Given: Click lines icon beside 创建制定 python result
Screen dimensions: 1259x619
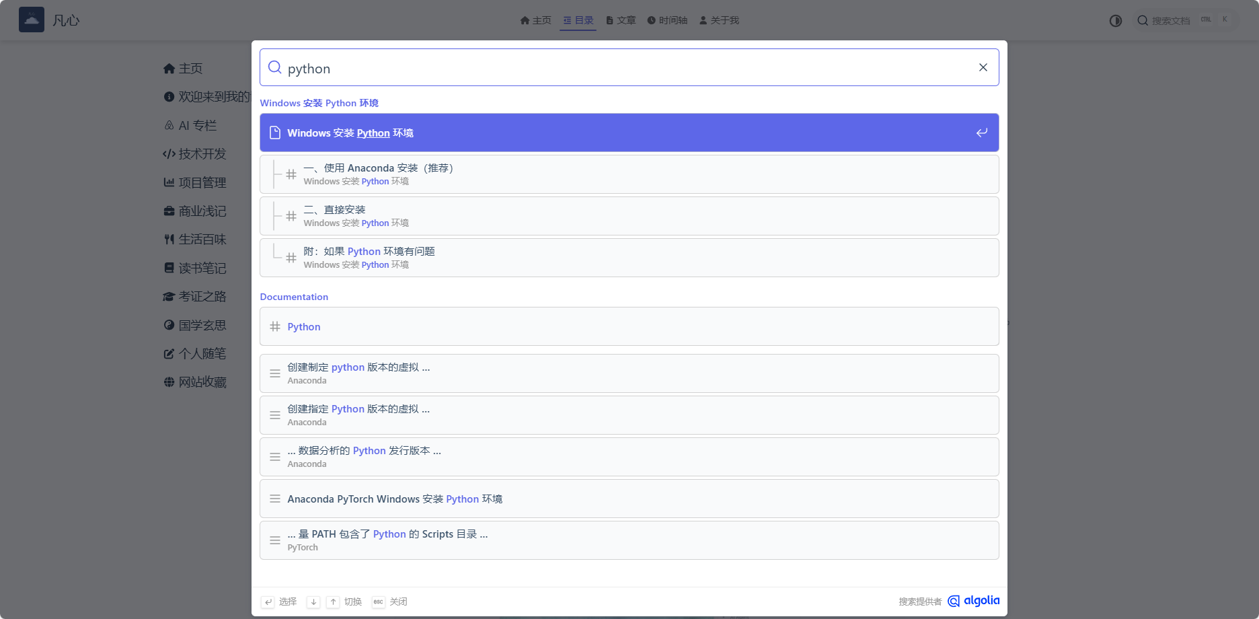Looking at the screenshot, I should coord(275,373).
